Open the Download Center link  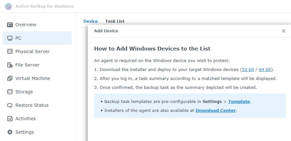216,111
